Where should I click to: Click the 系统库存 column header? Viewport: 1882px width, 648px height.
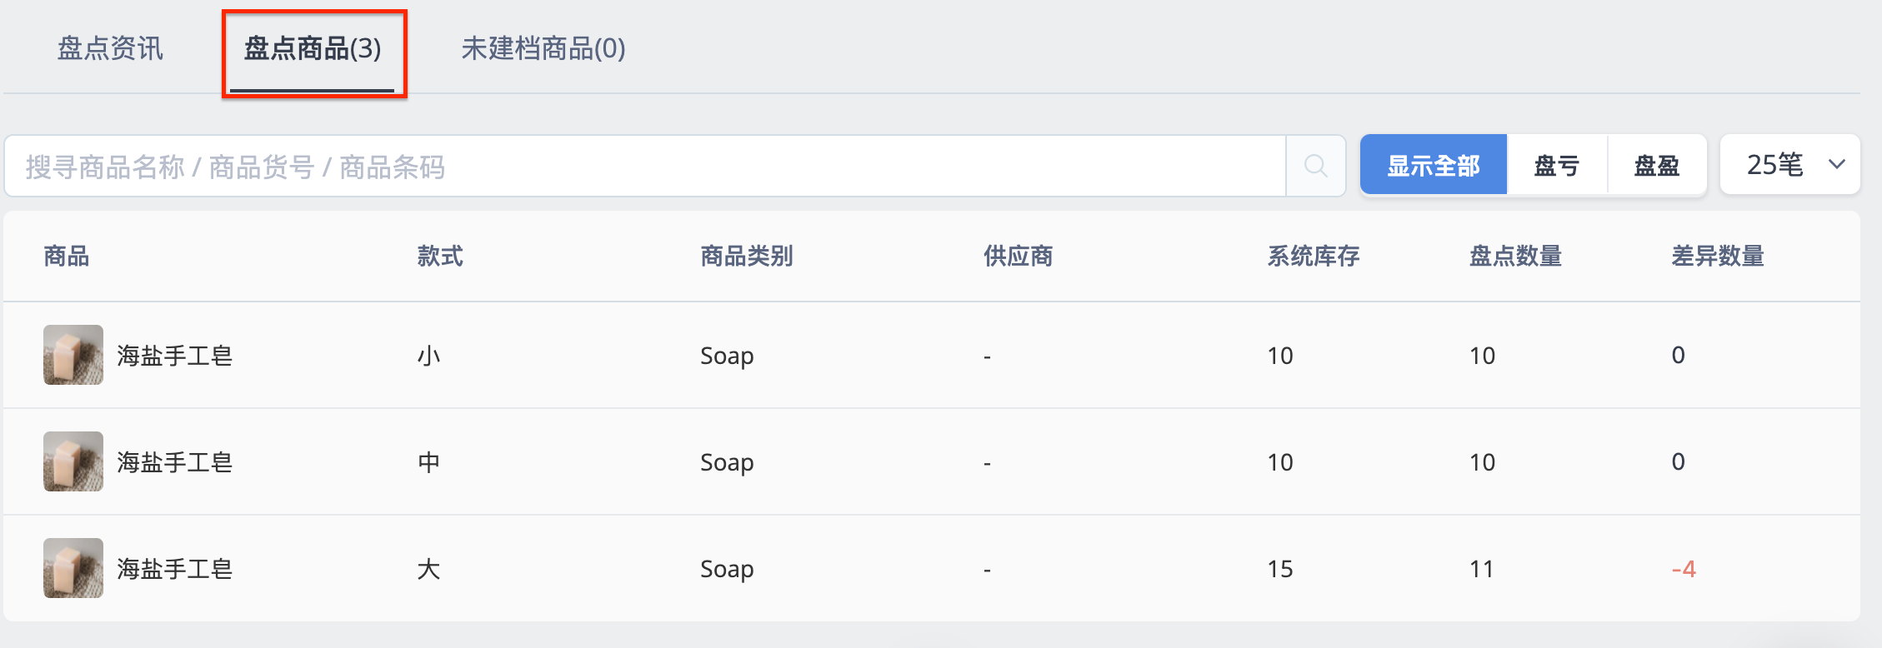[1314, 256]
